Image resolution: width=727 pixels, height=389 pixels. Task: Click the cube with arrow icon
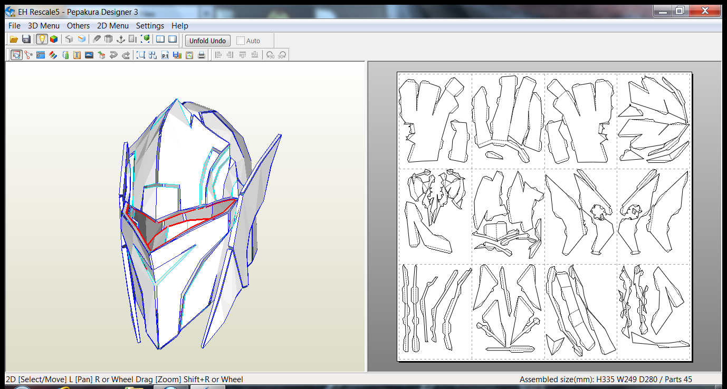[101, 55]
